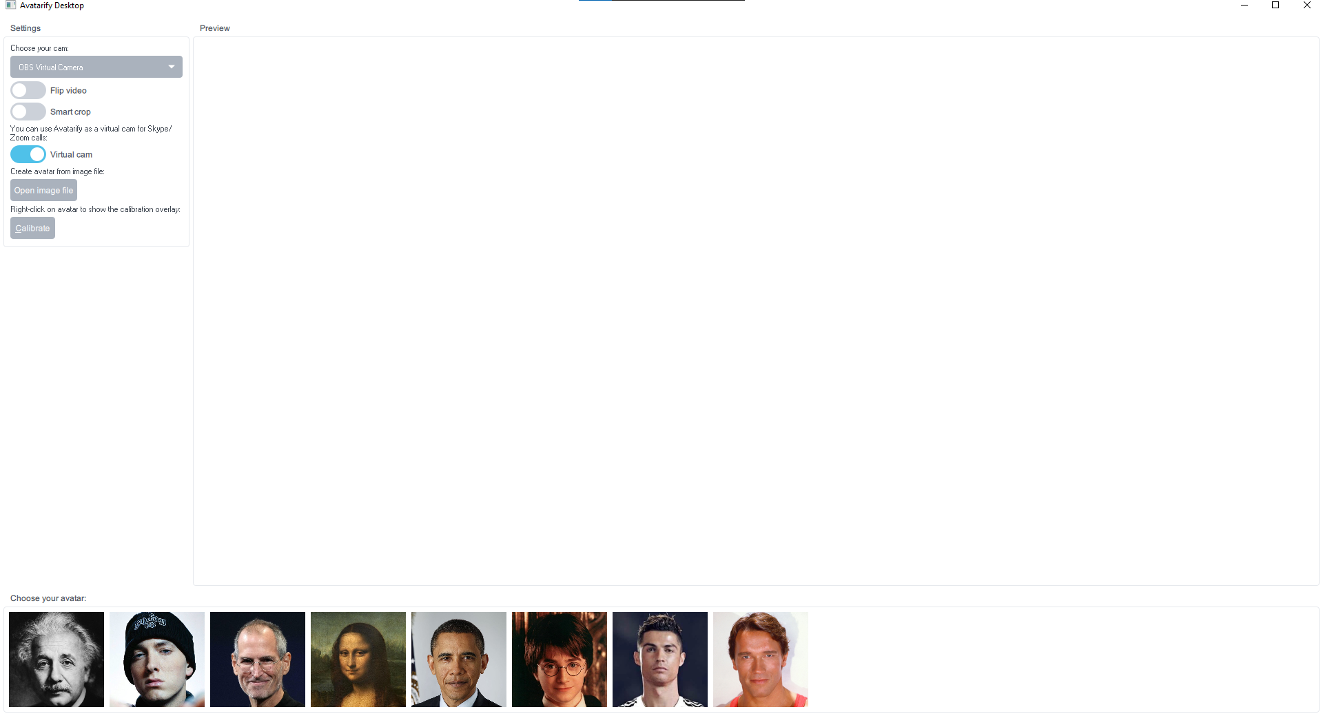
Task: Choose the avatar wearing a red tank top
Action: [761, 660]
